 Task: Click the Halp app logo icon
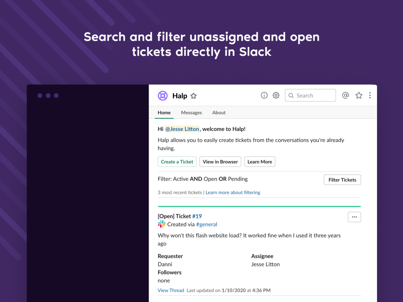tap(162, 96)
